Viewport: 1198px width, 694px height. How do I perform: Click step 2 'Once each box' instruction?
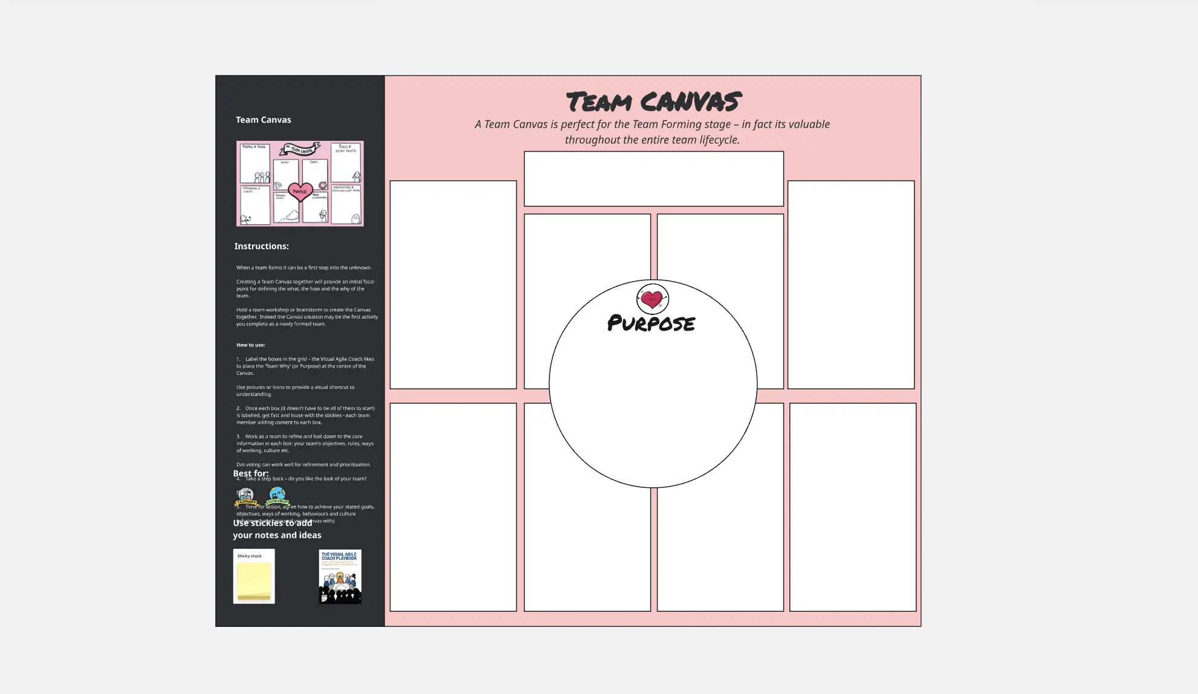click(x=305, y=415)
